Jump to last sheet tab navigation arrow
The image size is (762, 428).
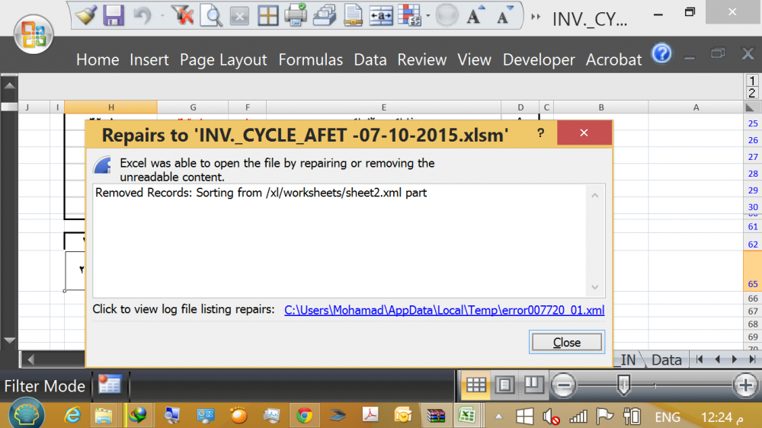(x=752, y=359)
